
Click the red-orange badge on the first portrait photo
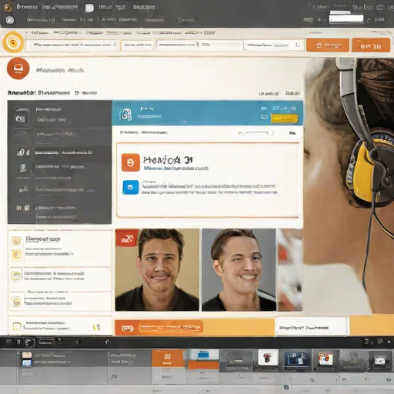tap(127, 238)
